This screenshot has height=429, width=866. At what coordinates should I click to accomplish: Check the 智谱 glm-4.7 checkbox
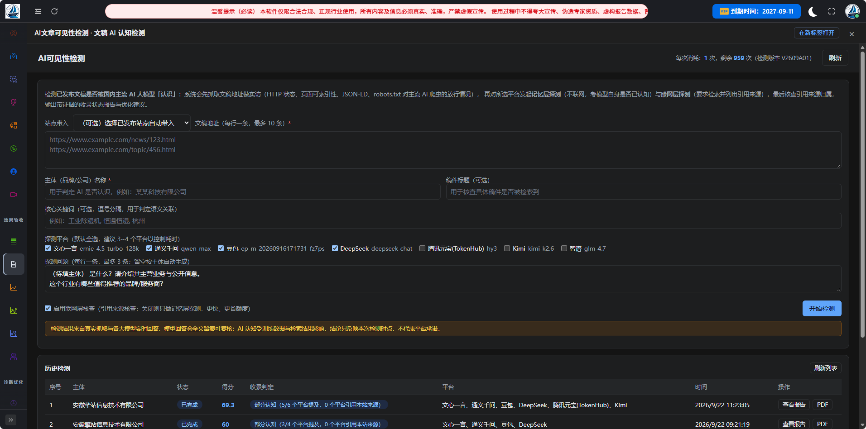(x=564, y=248)
